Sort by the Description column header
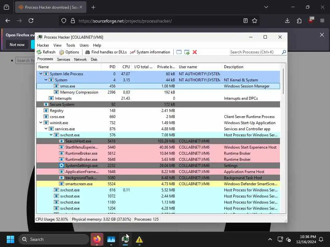 pyautogui.click(x=251, y=67)
